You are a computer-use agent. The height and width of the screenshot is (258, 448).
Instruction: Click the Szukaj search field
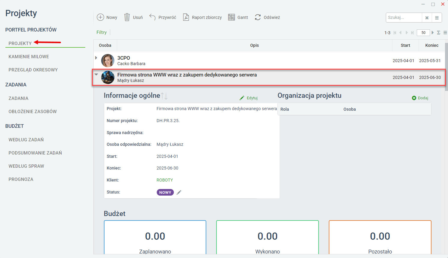click(404, 18)
